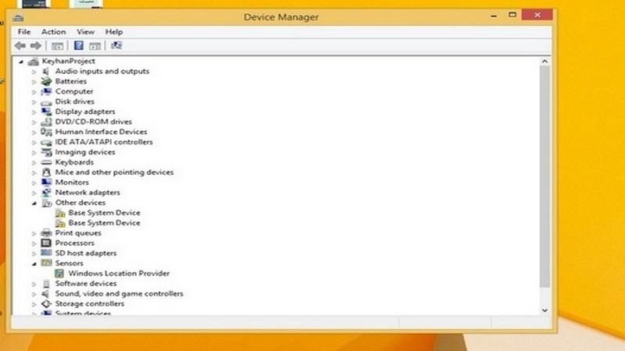
Task: Expand the Processors category
Action: click(34, 243)
